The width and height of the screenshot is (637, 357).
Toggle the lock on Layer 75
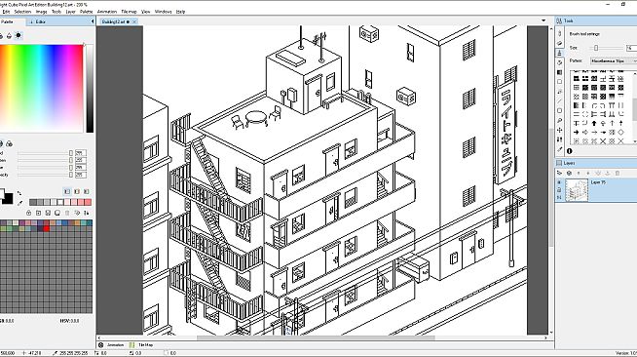559,190
